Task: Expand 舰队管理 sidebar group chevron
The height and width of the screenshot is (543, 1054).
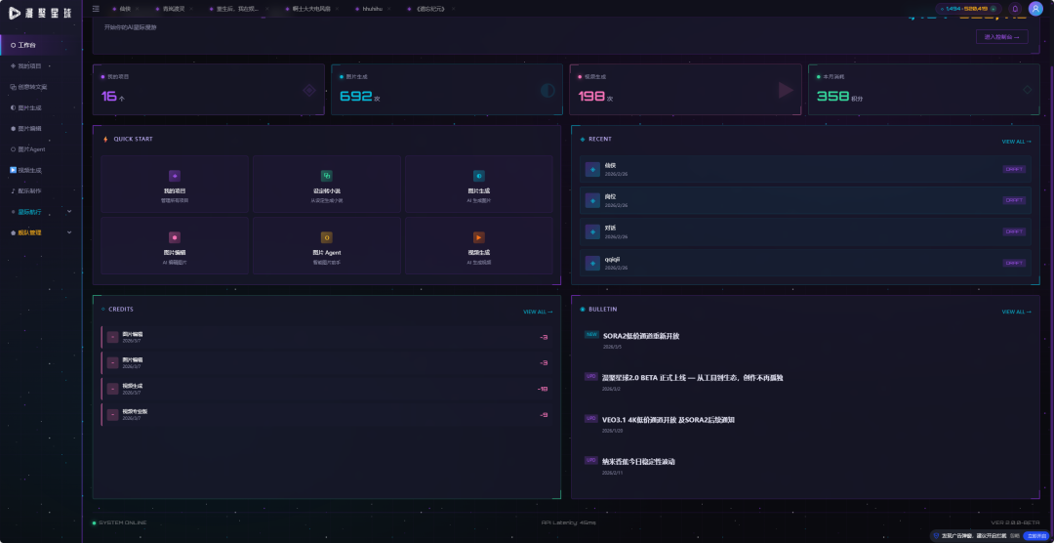Action: (x=69, y=232)
